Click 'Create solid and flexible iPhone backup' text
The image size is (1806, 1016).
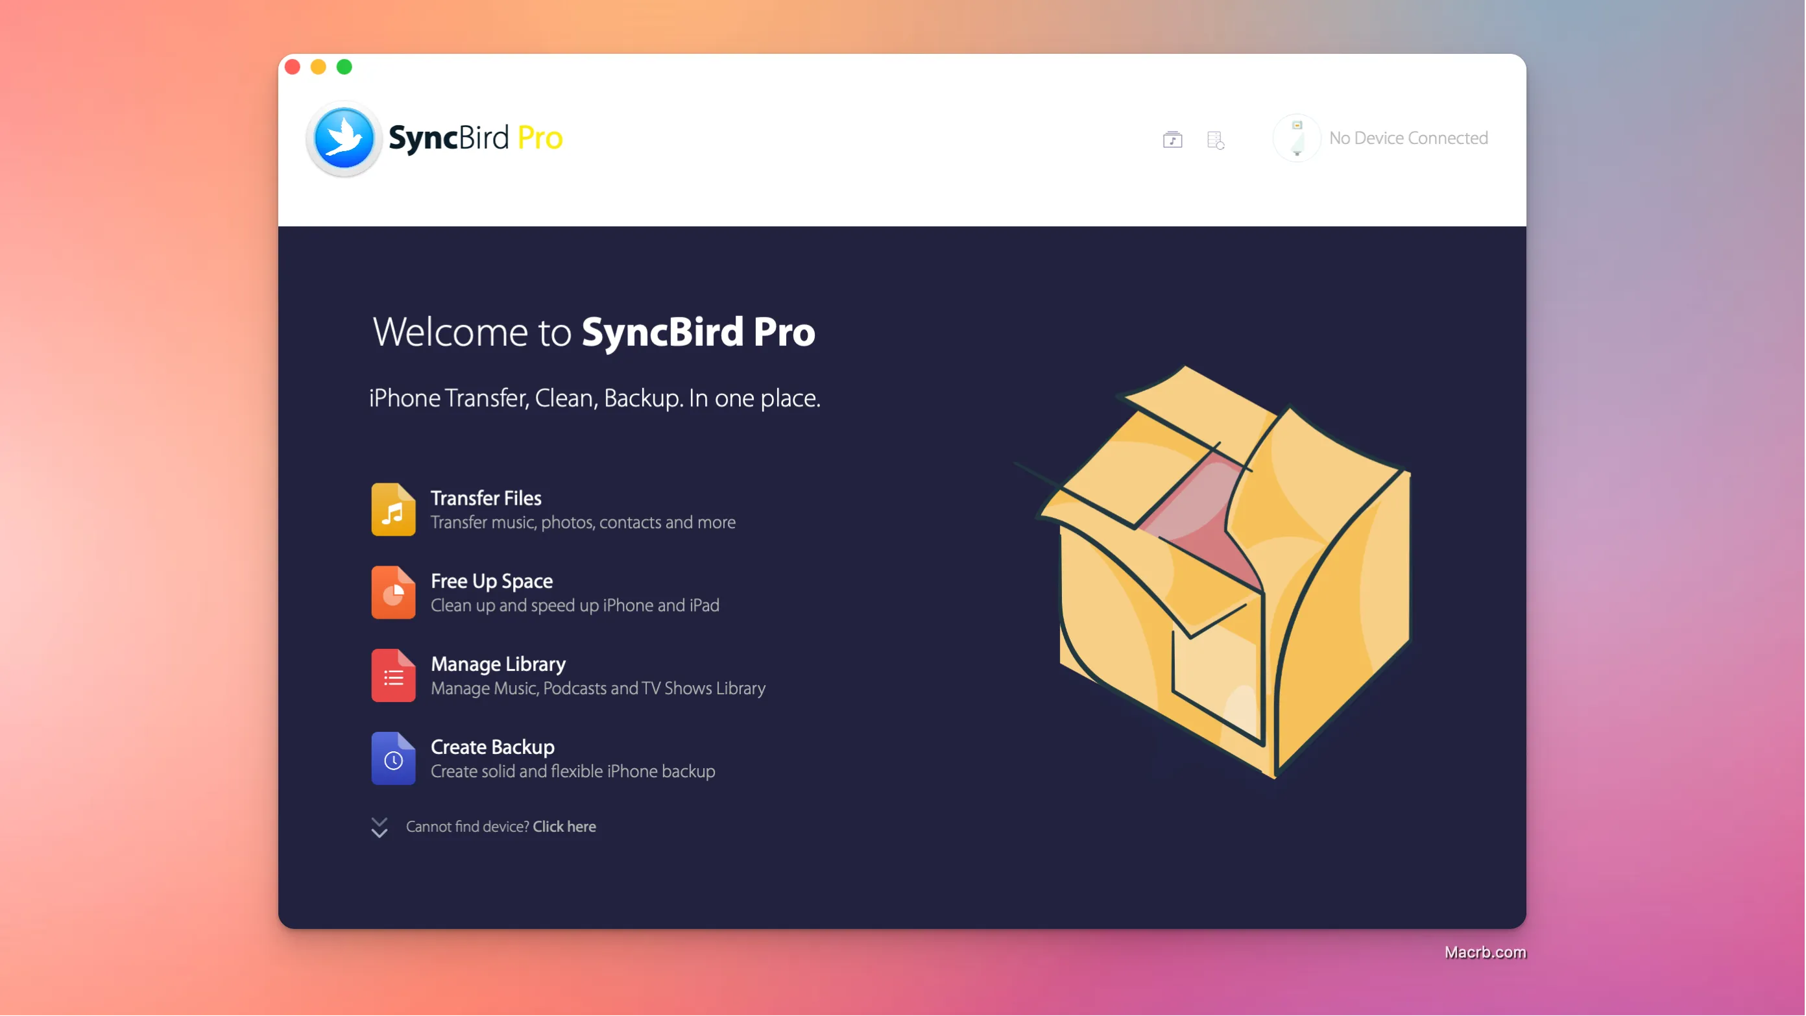click(x=573, y=771)
